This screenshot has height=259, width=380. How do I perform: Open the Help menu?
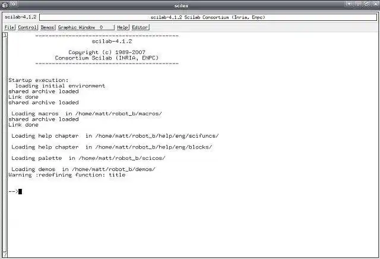123,27
